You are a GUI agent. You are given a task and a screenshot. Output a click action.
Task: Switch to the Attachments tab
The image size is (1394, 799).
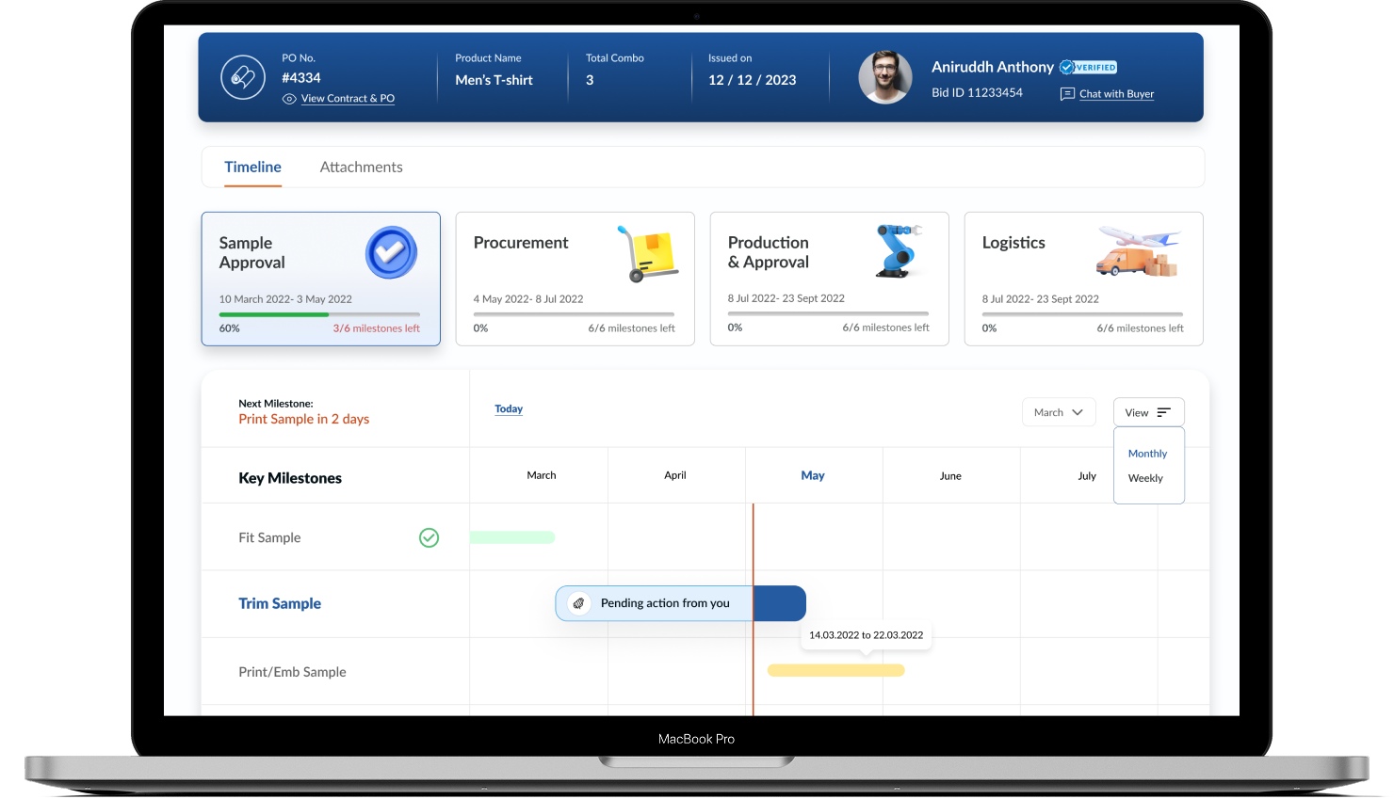(x=361, y=167)
